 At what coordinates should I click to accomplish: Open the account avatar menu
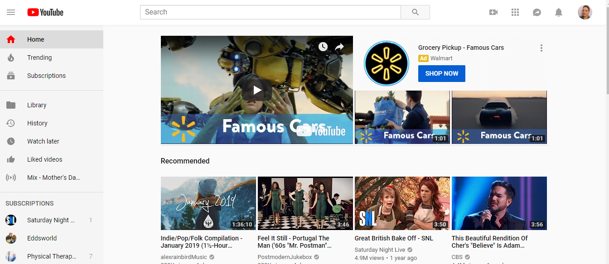click(x=585, y=12)
